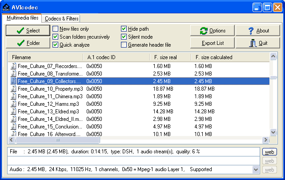The height and width of the screenshot is (180, 285).
Task: Open the Multimedia files tab
Action: (22, 18)
